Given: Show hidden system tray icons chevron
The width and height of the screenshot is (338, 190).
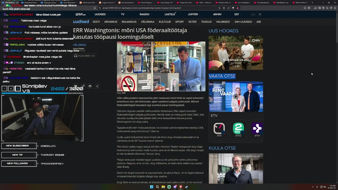Looking at the screenshot, I should coord(313,187).
